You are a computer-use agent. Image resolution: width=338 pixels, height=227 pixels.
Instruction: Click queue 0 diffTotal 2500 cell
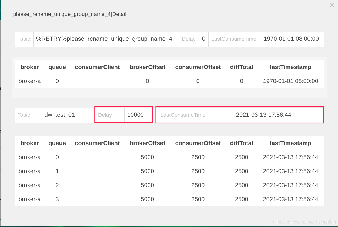242,157
